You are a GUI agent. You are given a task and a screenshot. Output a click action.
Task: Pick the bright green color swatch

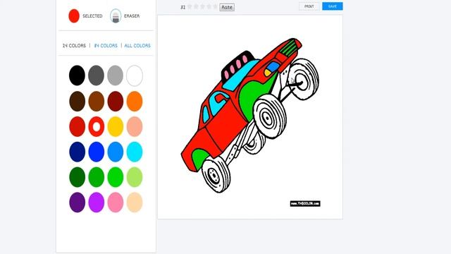tap(116, 177)
